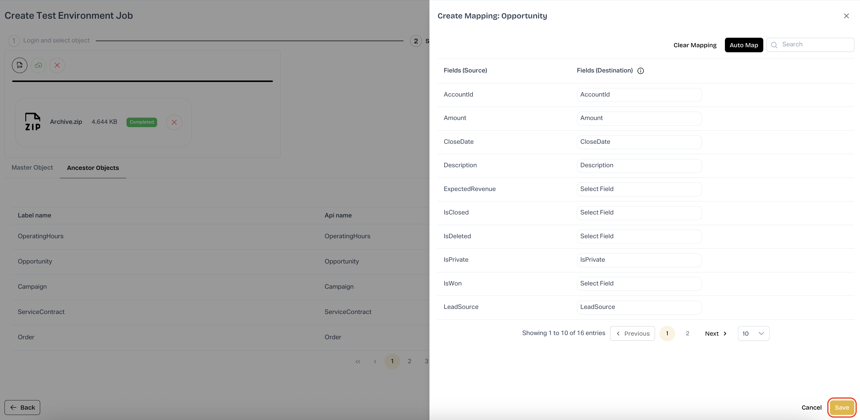
Task: Click the magnifier icon in Search box
Action: pyautogui.click(x=774, y=45)
